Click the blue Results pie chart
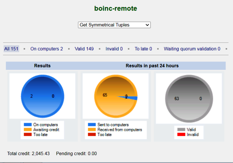233x163 pixels. pyautogui.click(x=42, y=96)
